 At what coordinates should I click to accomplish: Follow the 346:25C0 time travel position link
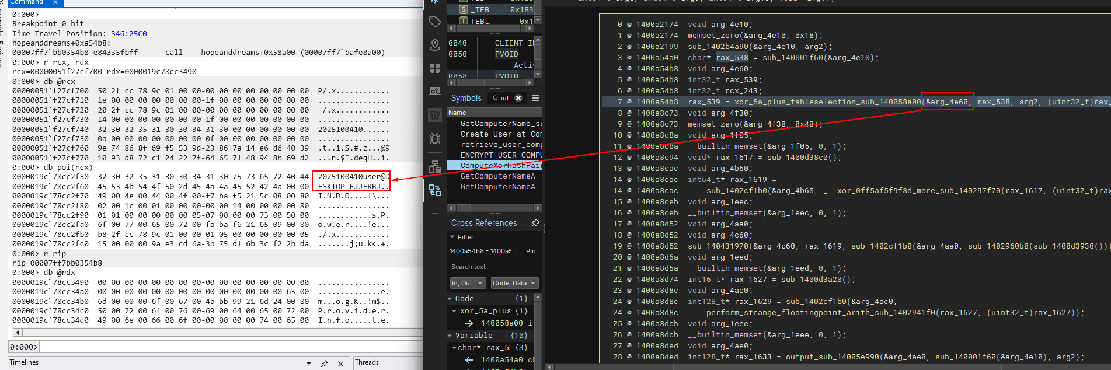coord(128,34)
